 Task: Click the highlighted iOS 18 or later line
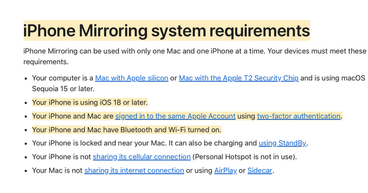90,103
